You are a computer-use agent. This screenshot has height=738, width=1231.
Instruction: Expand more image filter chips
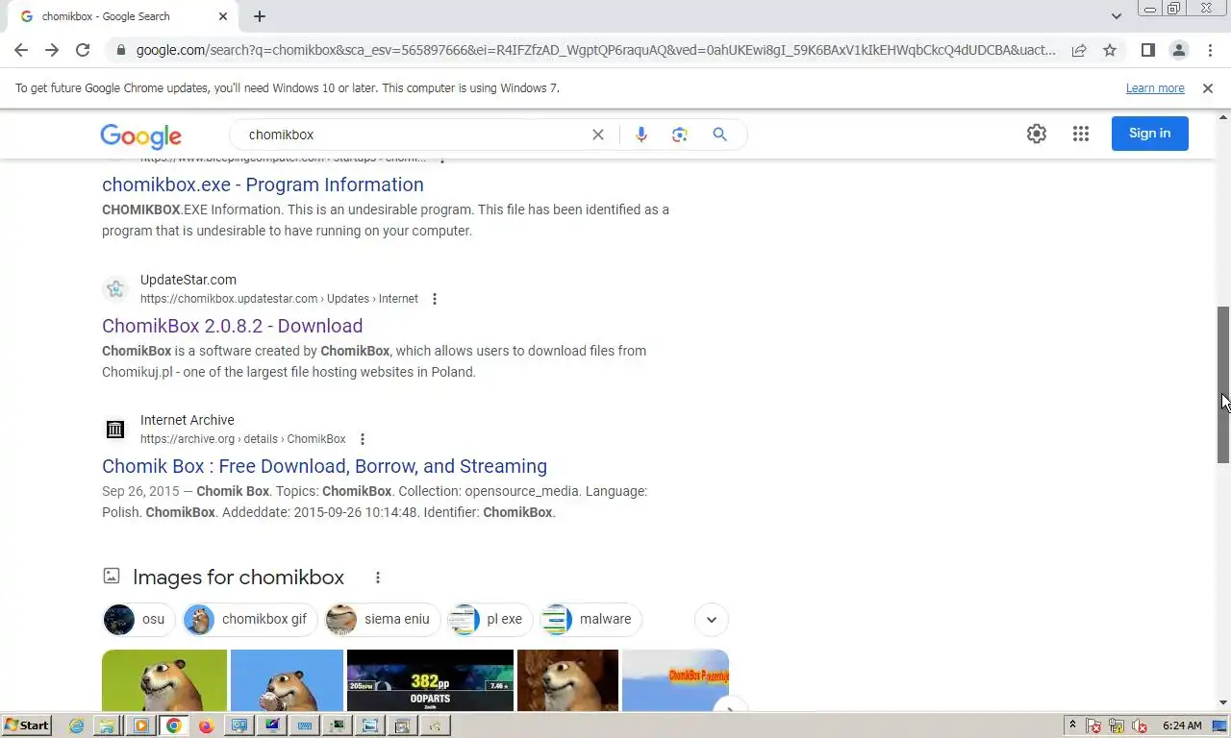coord(712,620)
